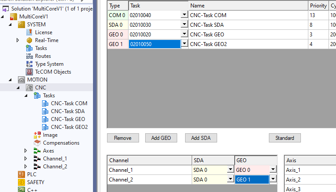Open task dropdown for GEO 0 row
The image size is (336, 192).
(x=184, y=34)
